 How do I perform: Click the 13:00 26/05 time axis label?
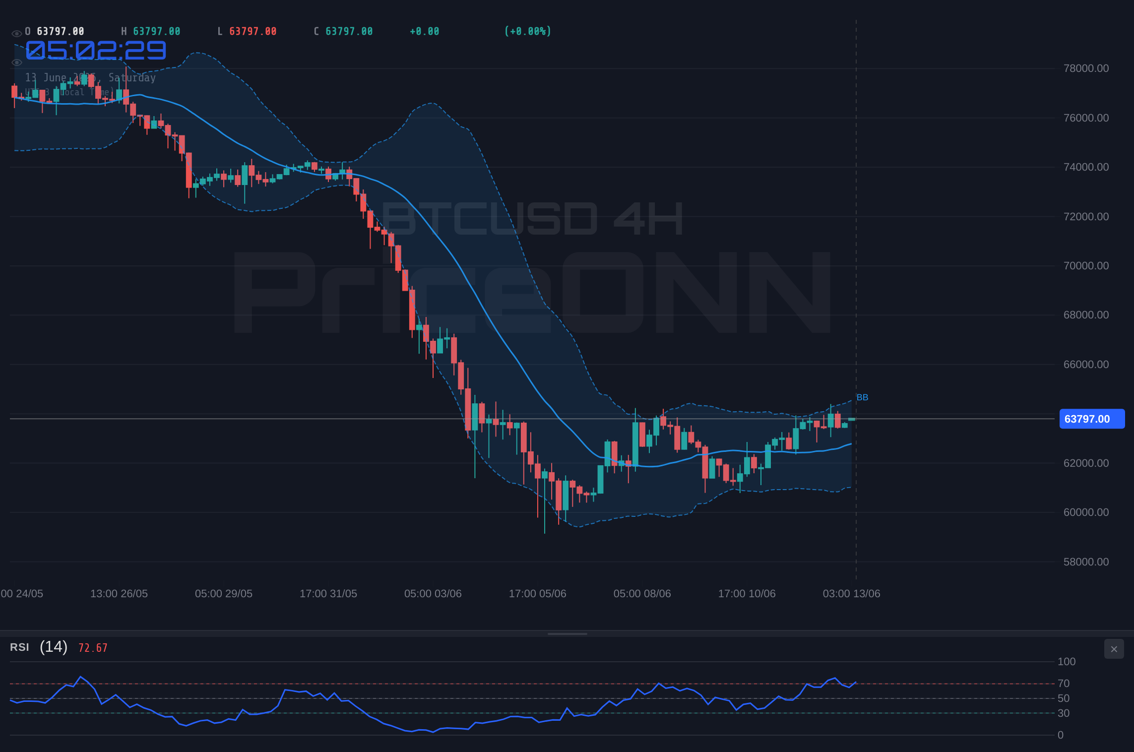(119, 594)
